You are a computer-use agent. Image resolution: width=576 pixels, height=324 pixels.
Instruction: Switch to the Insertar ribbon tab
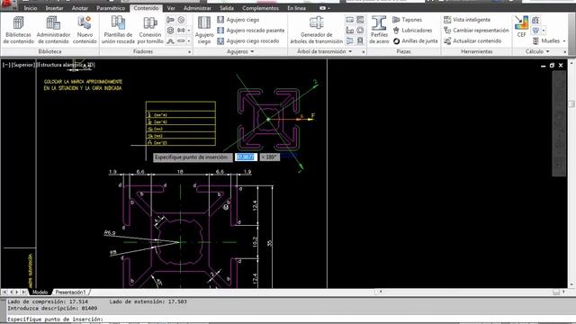coord(54,8)
